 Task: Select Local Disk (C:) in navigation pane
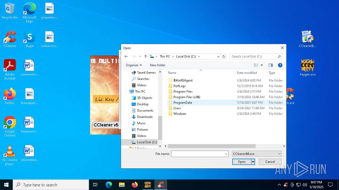[x=147, y=142]
